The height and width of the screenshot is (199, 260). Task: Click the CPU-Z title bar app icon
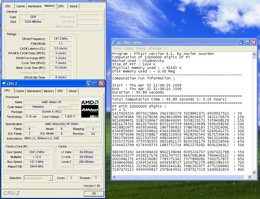click(4, 84)
